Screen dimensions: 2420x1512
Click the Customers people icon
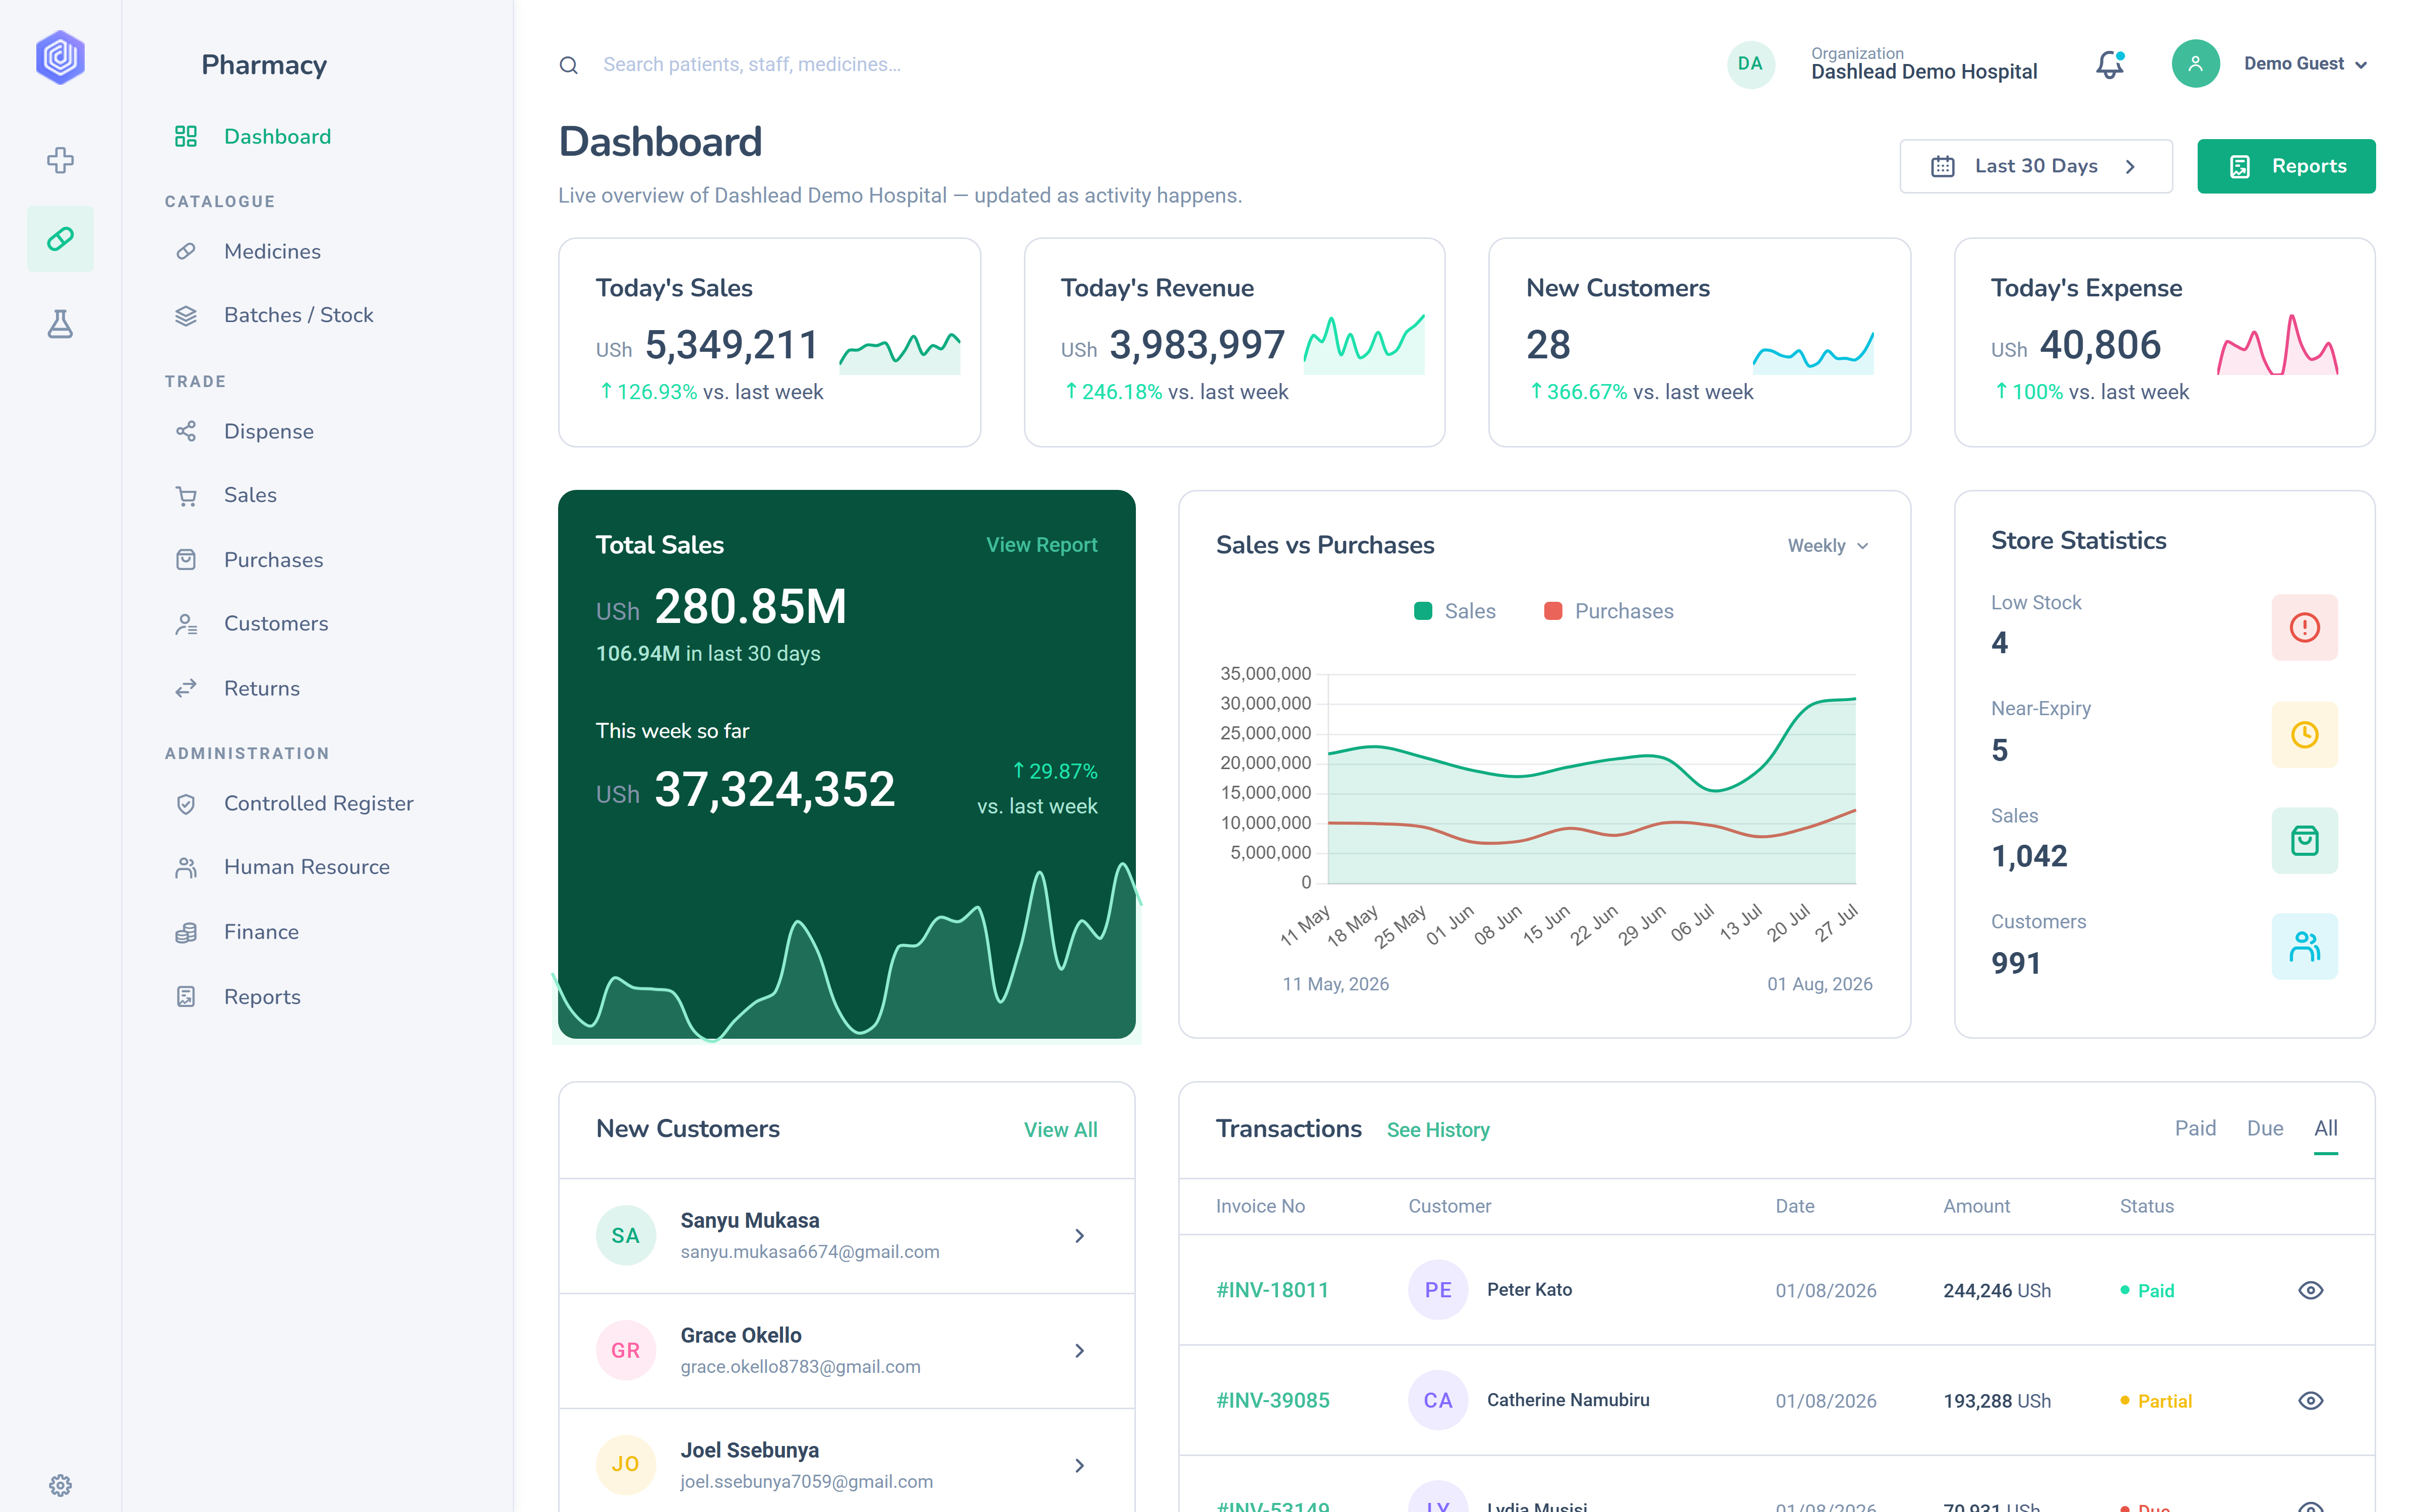[2304, 946]
